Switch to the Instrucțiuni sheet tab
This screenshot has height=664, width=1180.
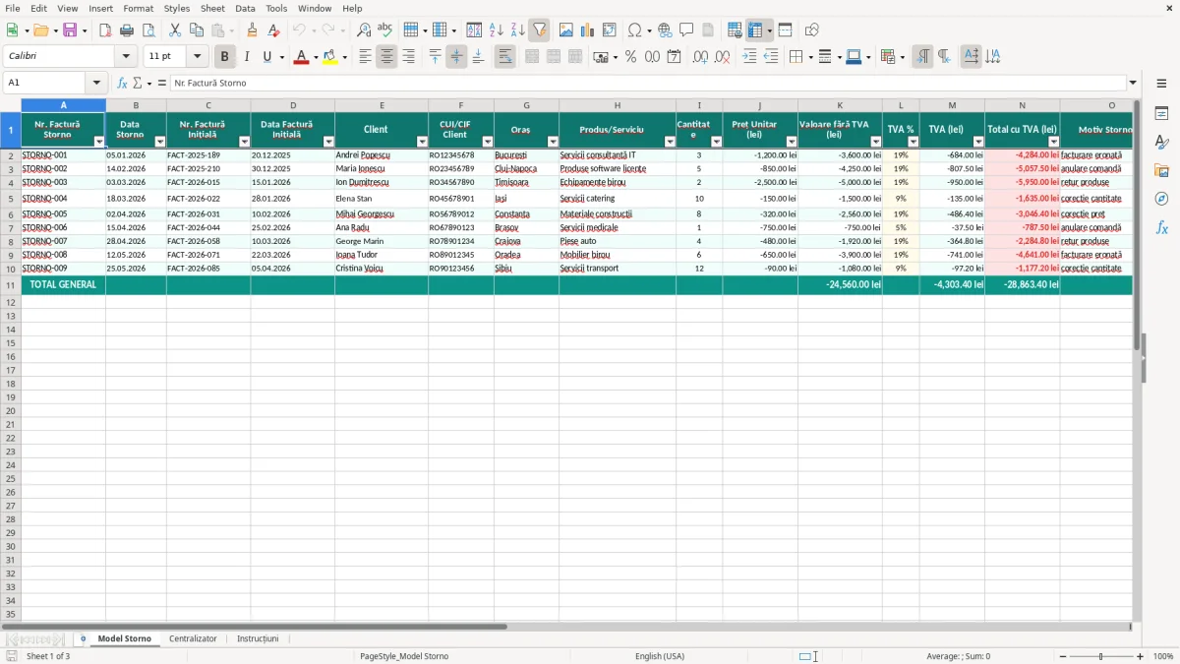(x=258, y=639)
